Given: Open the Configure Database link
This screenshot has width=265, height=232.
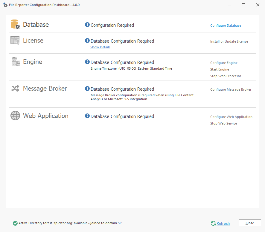Looking at the screenshot, I should pos(226,26).
